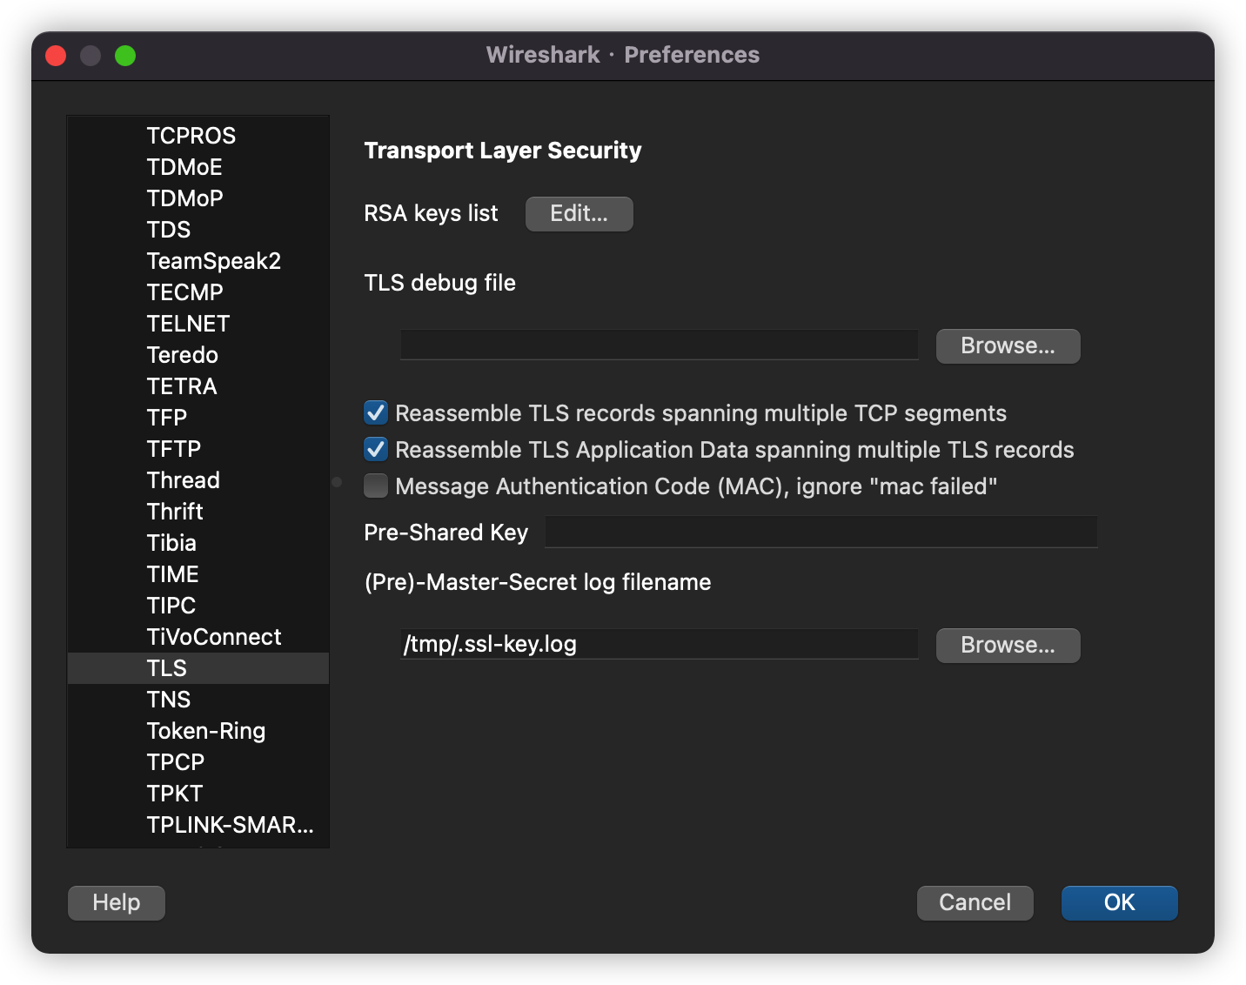Click the OK button

tap(1119, 903)
